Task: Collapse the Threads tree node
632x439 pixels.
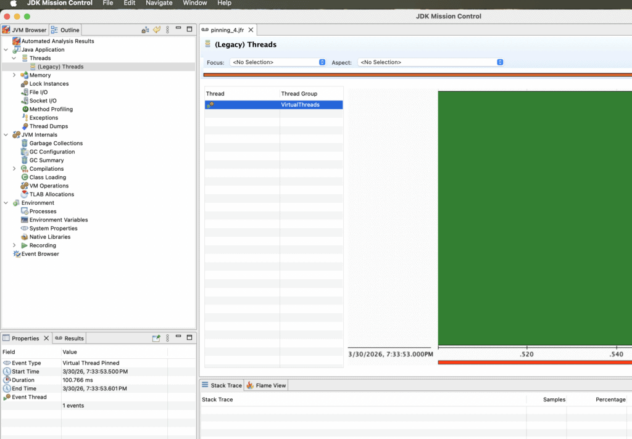Action: [14, 58]
